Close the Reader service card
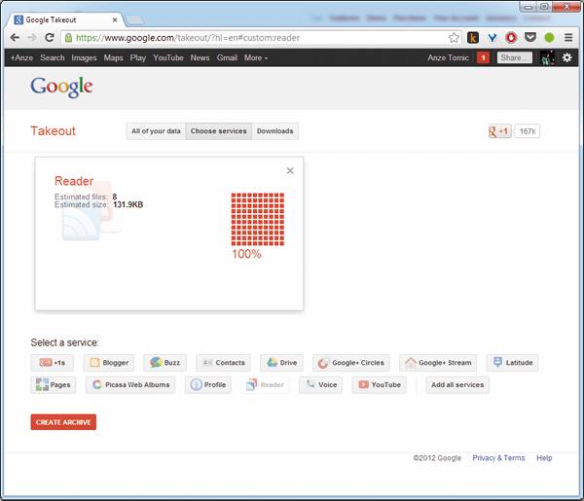The image size is (584, 501). (290, 171)
